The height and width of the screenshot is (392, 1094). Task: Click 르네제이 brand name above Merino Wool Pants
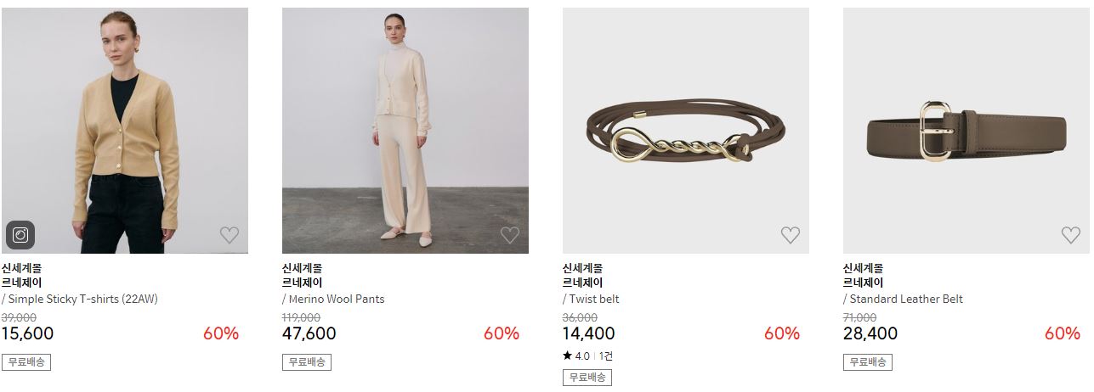pos(302,283)
